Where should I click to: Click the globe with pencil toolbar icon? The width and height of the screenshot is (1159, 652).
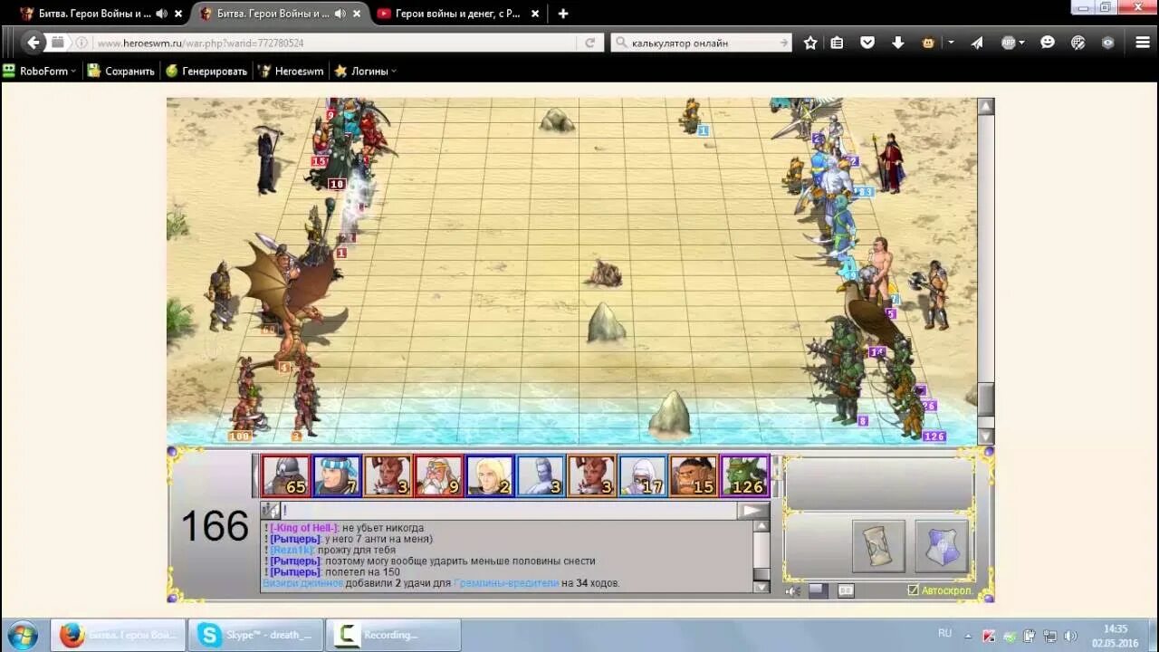point(1078,43)
